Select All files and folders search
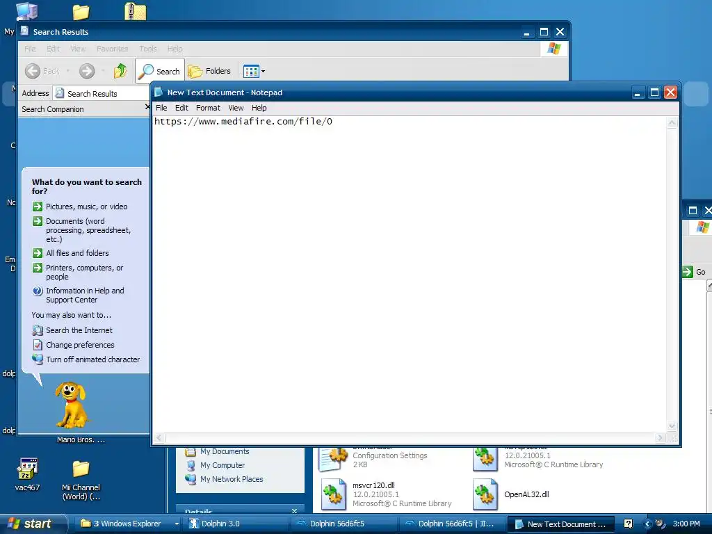 coord(77,253)
